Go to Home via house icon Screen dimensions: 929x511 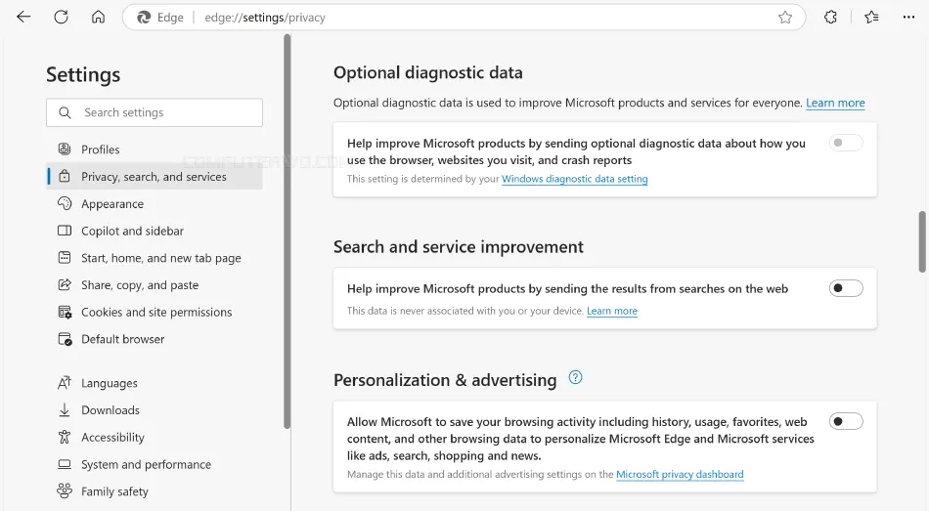click(98, 18)
